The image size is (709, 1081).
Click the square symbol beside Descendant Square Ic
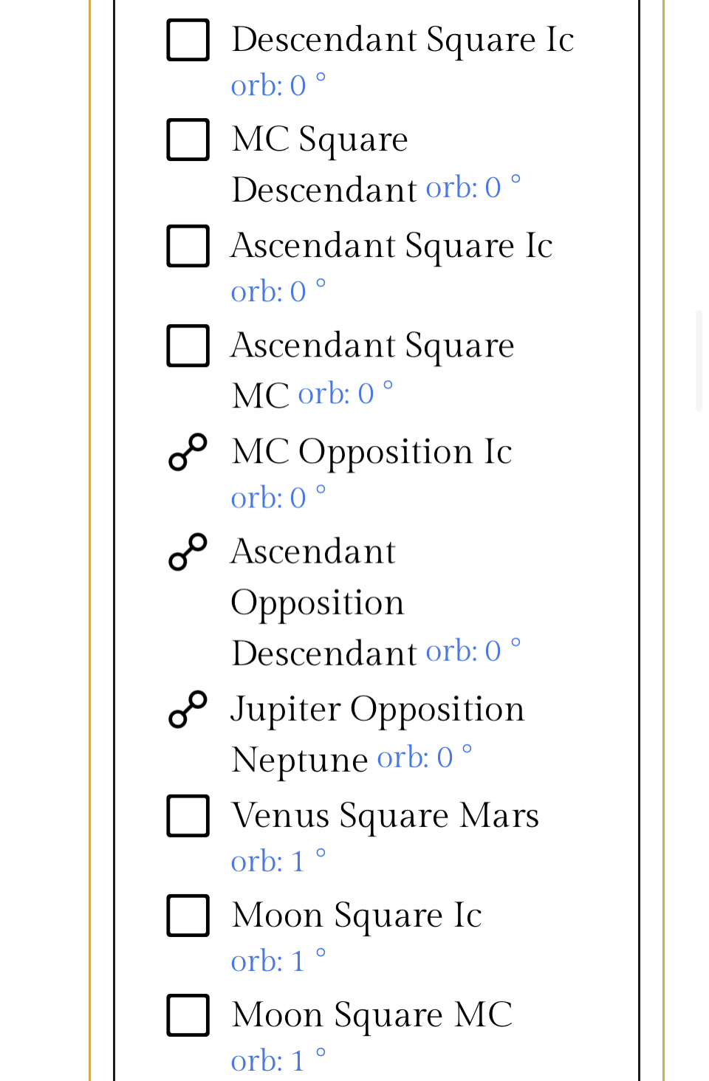point(188,40)
